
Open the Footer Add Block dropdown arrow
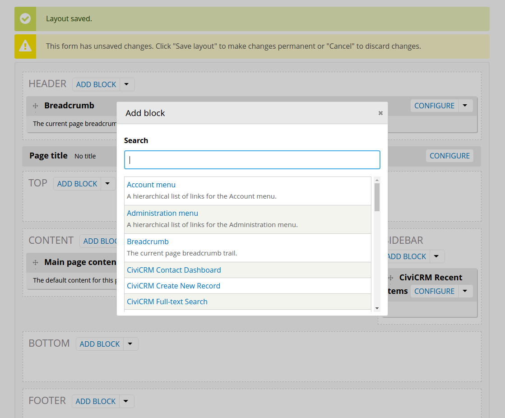126,401
